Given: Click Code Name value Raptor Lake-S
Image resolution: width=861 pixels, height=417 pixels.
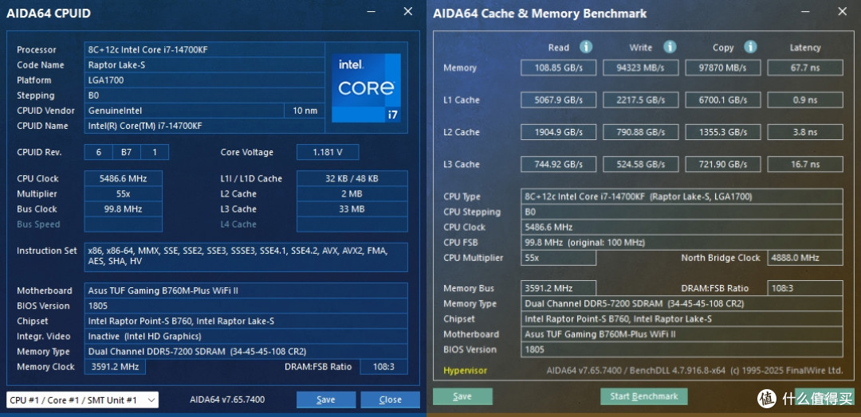Looking at the screenshot, I should [204, 64].
